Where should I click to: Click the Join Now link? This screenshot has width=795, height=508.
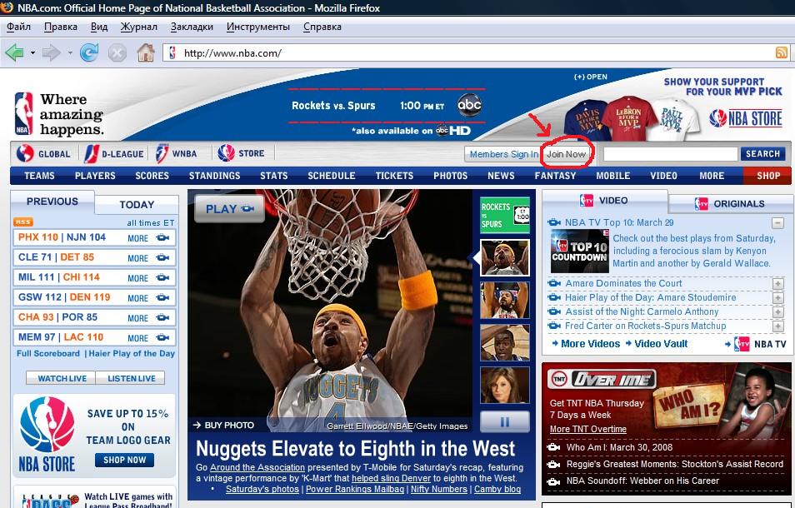tap(567, 154)
